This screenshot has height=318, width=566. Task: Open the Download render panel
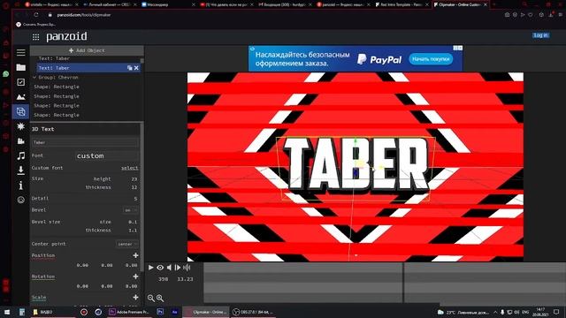point(21,170)
